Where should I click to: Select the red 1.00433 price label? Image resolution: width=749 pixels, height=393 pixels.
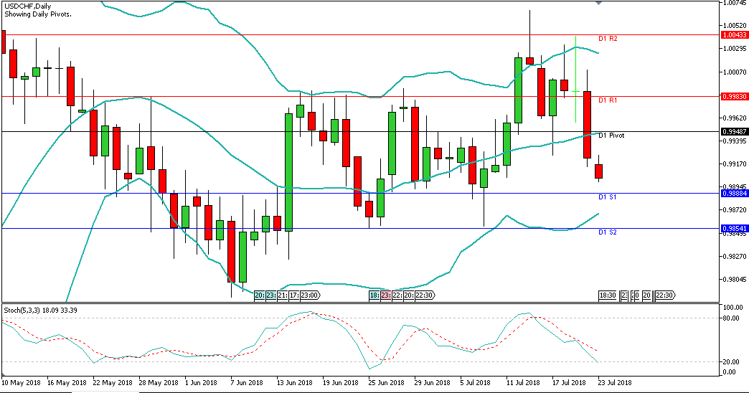[x=735, y=34]
